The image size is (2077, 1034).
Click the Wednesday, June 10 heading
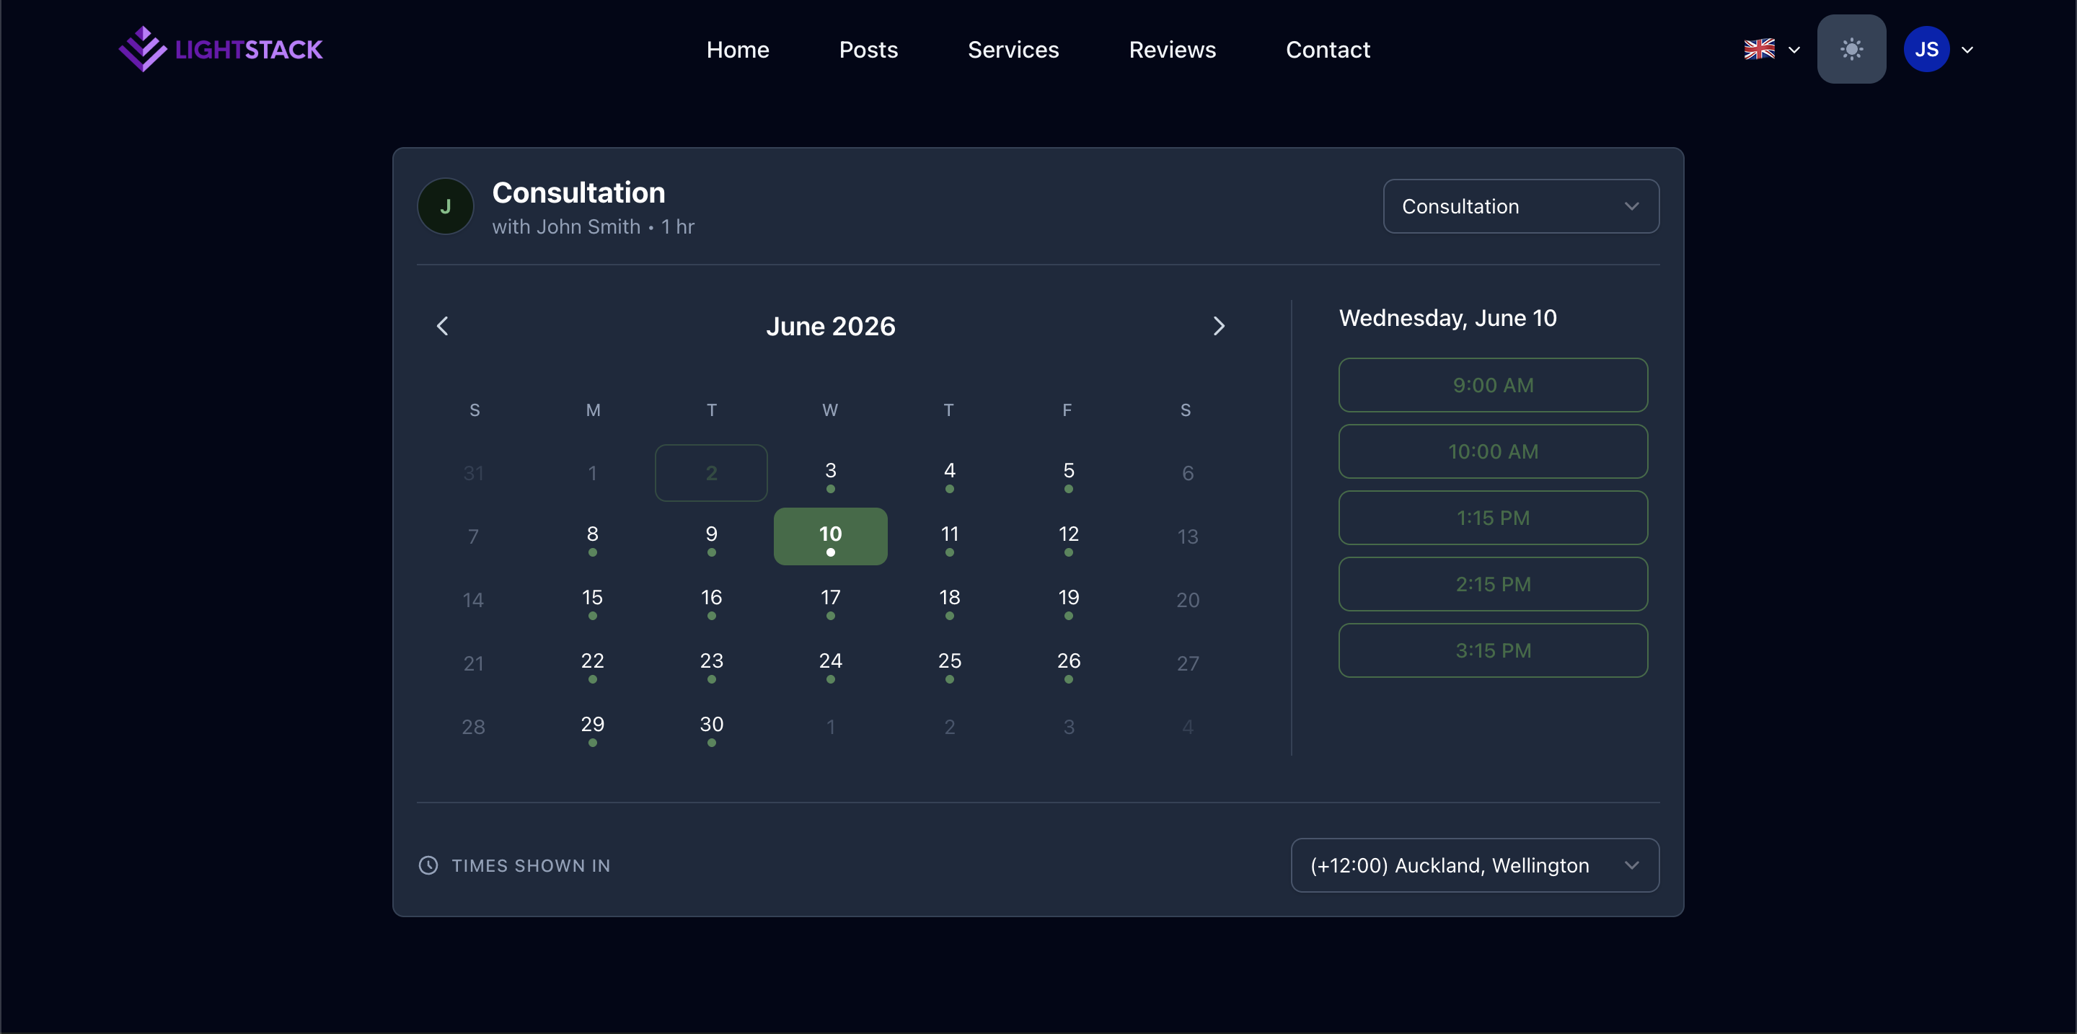[x=1447, y=318]
